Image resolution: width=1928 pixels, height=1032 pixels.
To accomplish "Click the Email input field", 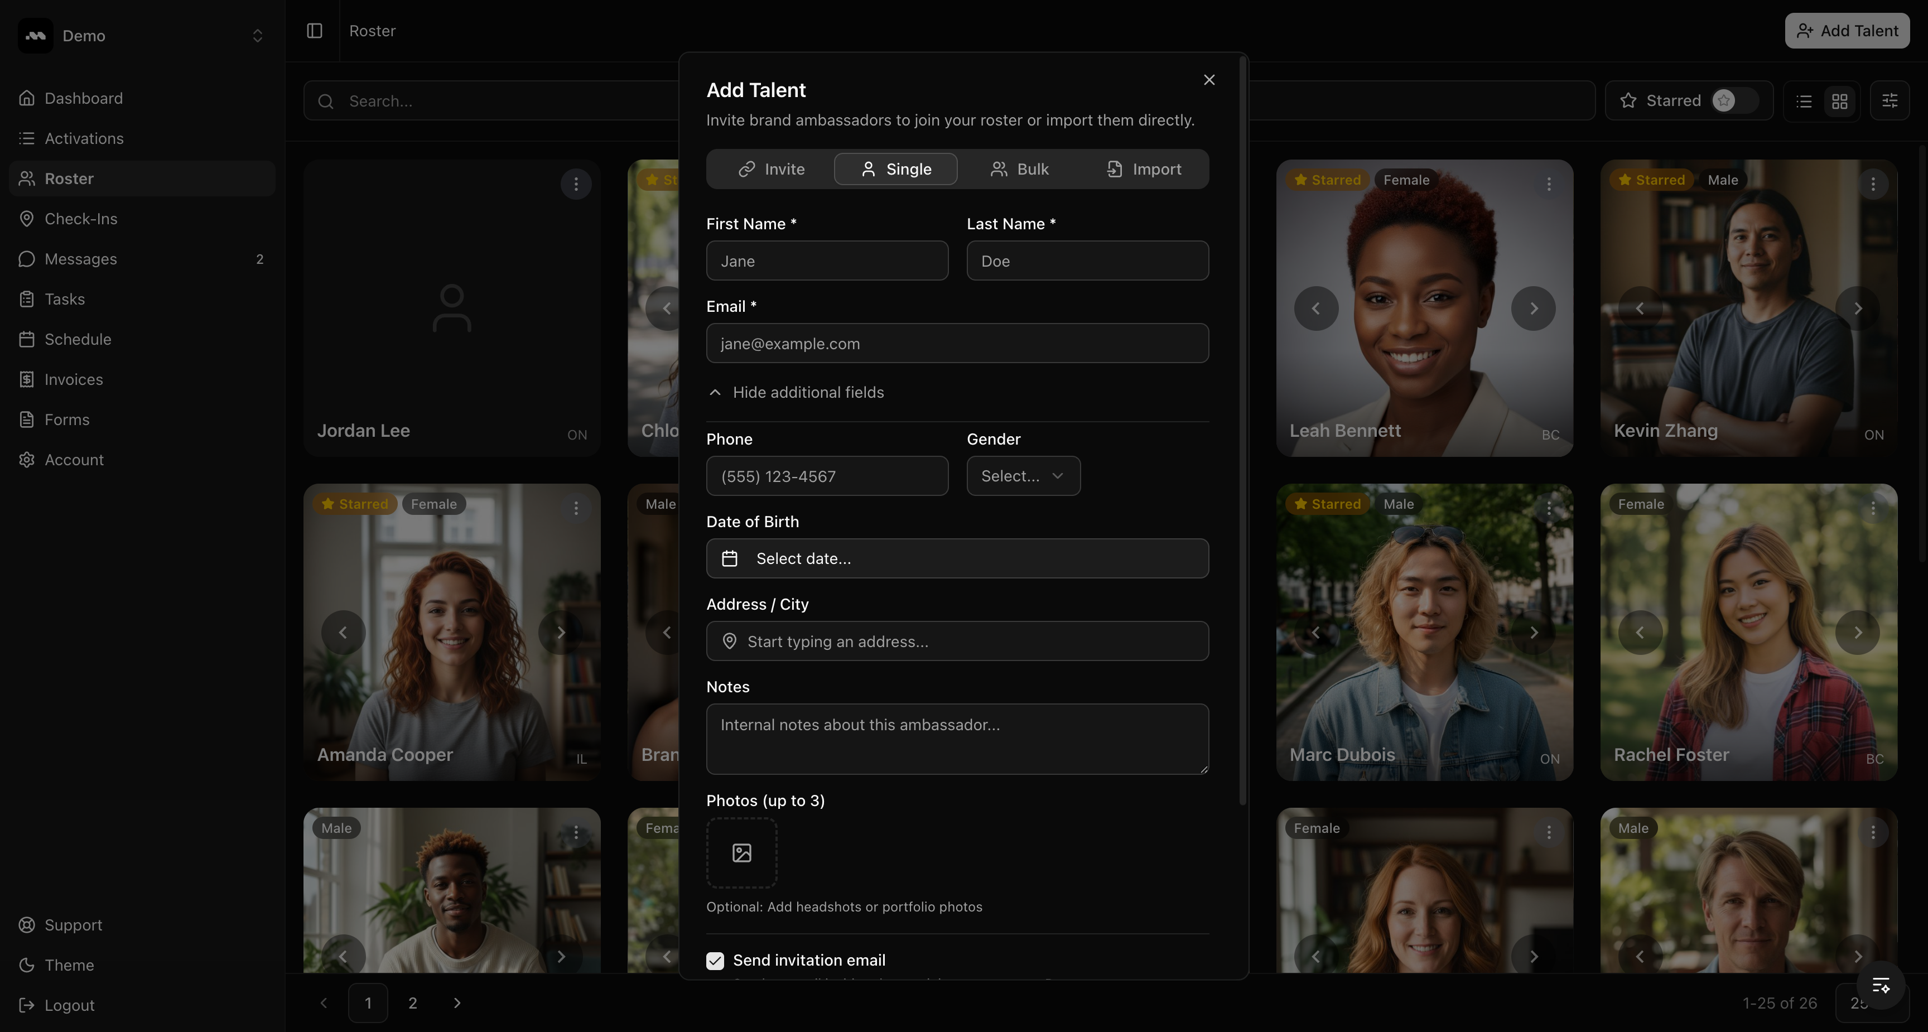I will pyautogui.click(x=957, y=344).
